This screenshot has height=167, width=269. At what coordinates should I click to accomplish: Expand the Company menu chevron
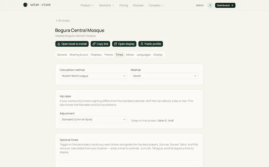[163, 5]
